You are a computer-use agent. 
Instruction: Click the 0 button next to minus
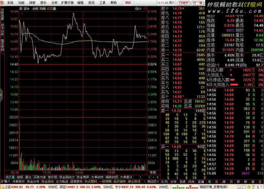pyautogui.click(x=158, y=177)
